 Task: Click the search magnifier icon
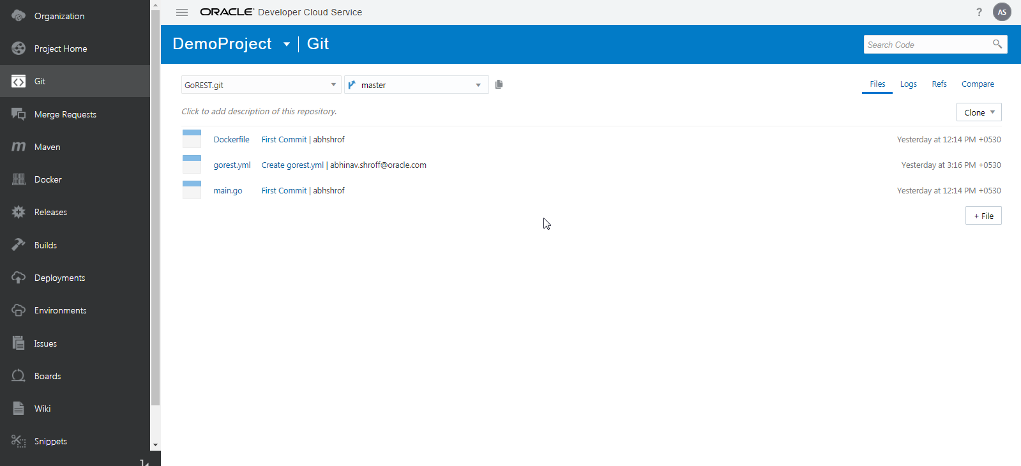(x=997, y=44)
